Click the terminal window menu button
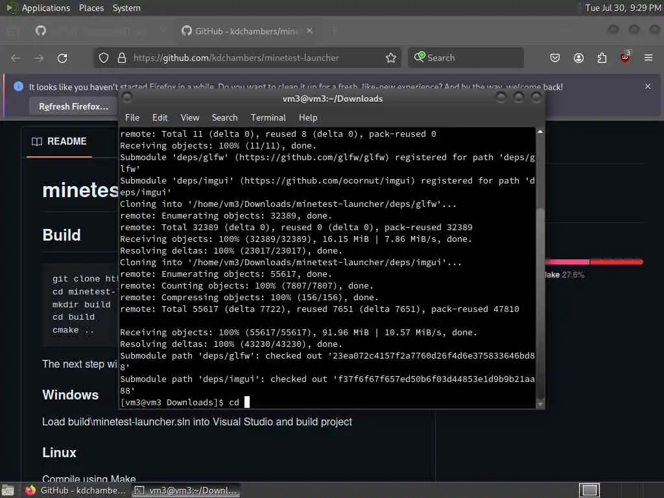The width and height of the screenshot is (664, 498). (x=127, y=98)
